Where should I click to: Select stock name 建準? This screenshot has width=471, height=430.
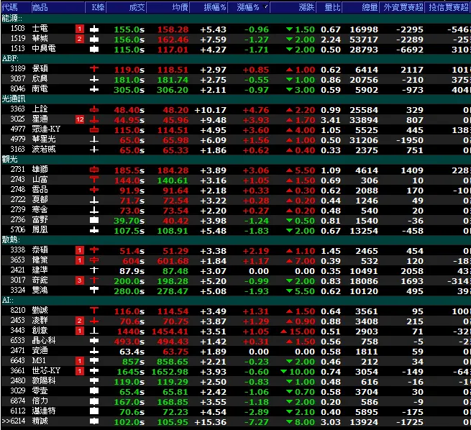pyautogui.click(x=40, y=270)
